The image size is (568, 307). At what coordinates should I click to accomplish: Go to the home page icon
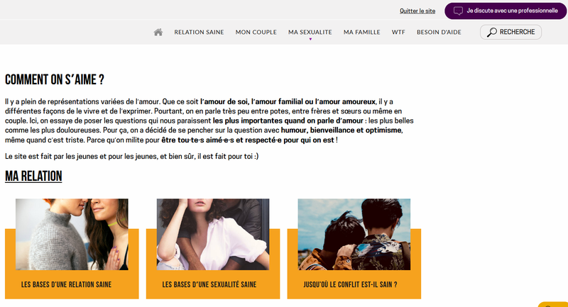(x=158, y=32)
